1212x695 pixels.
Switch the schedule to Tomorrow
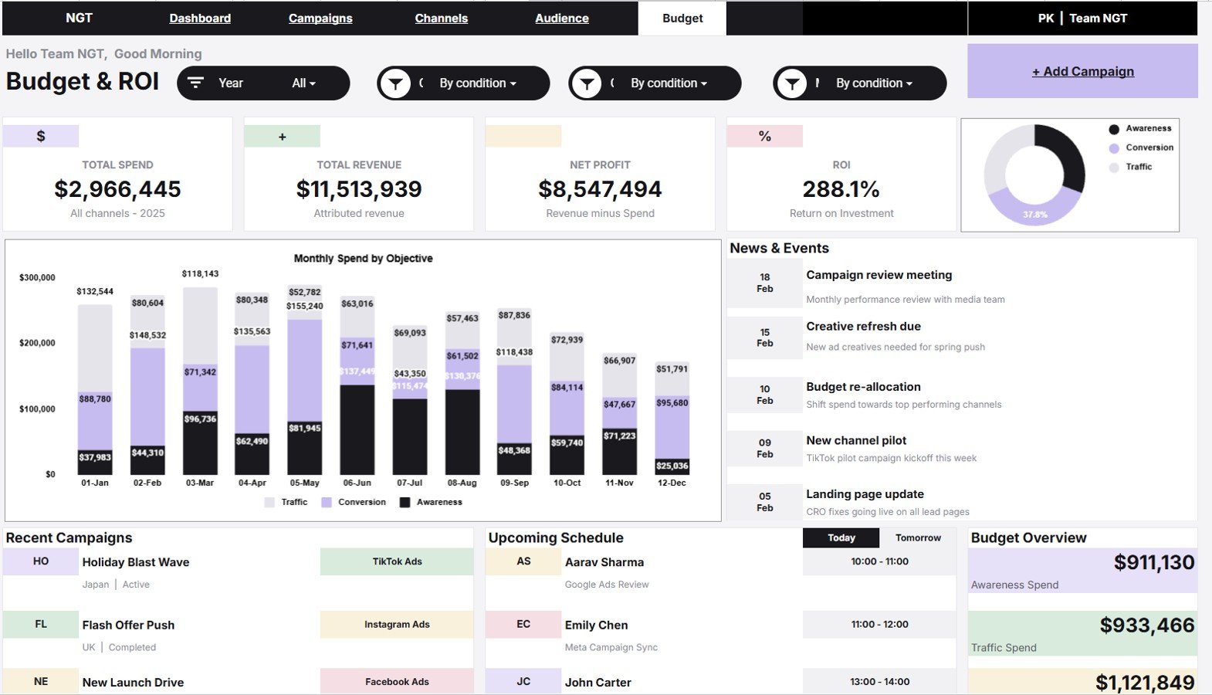pyautogui.click(x=918, y=537)
